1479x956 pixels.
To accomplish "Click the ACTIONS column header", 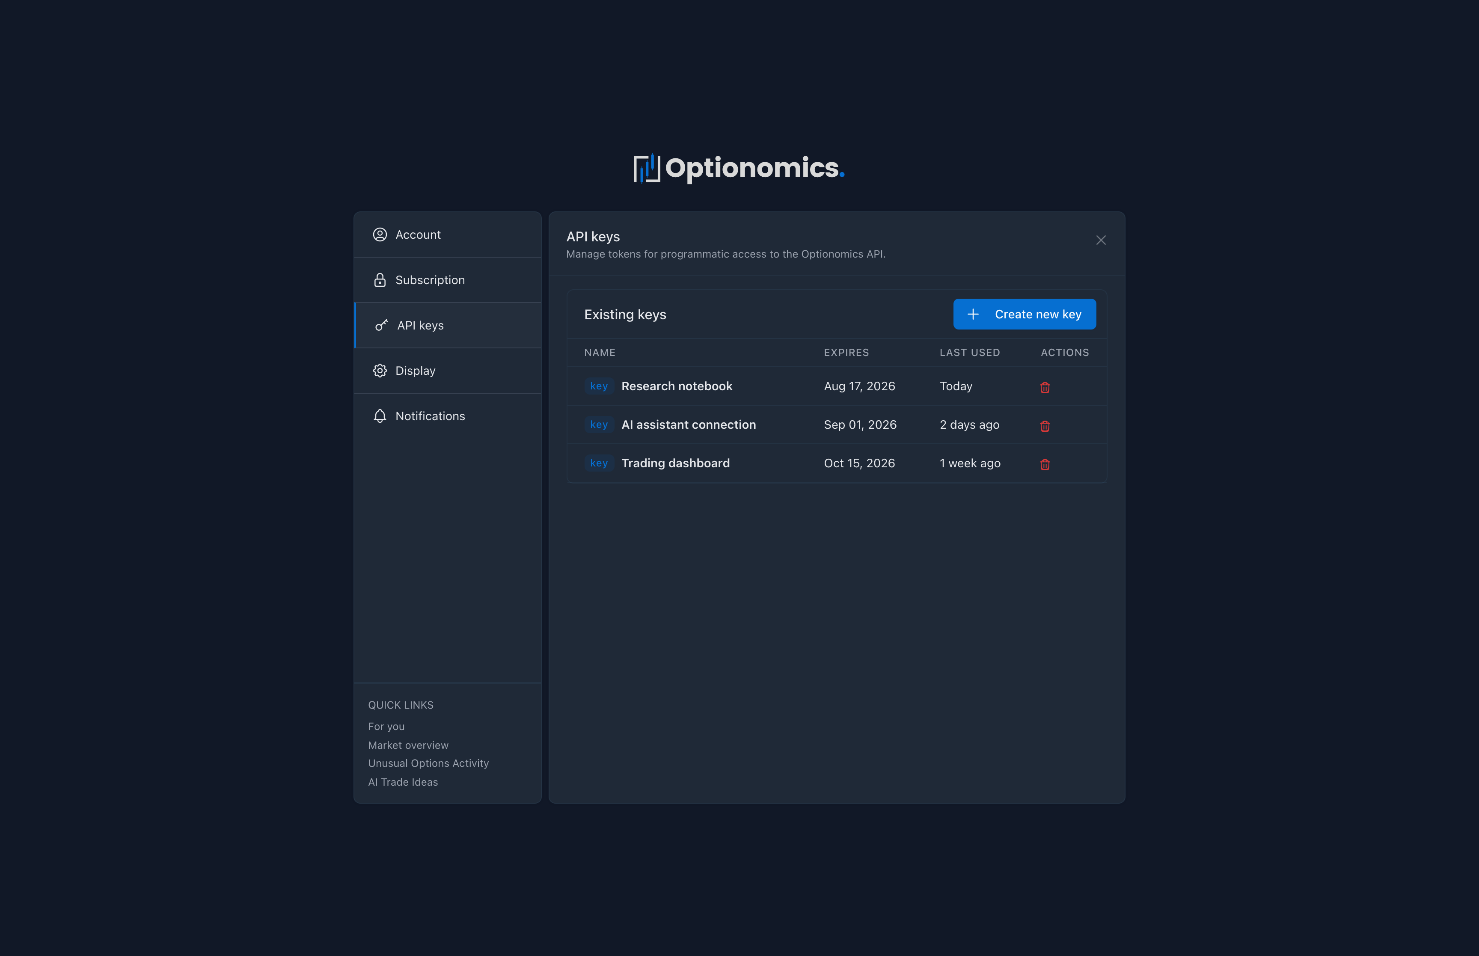I will [x=1064, y=353].
